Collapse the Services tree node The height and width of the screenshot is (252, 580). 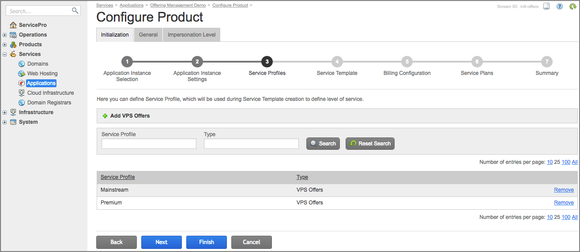click(4, 54)
